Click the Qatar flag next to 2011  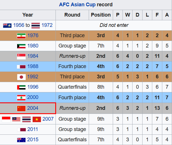pyautogui.click(x=21, y=130)
